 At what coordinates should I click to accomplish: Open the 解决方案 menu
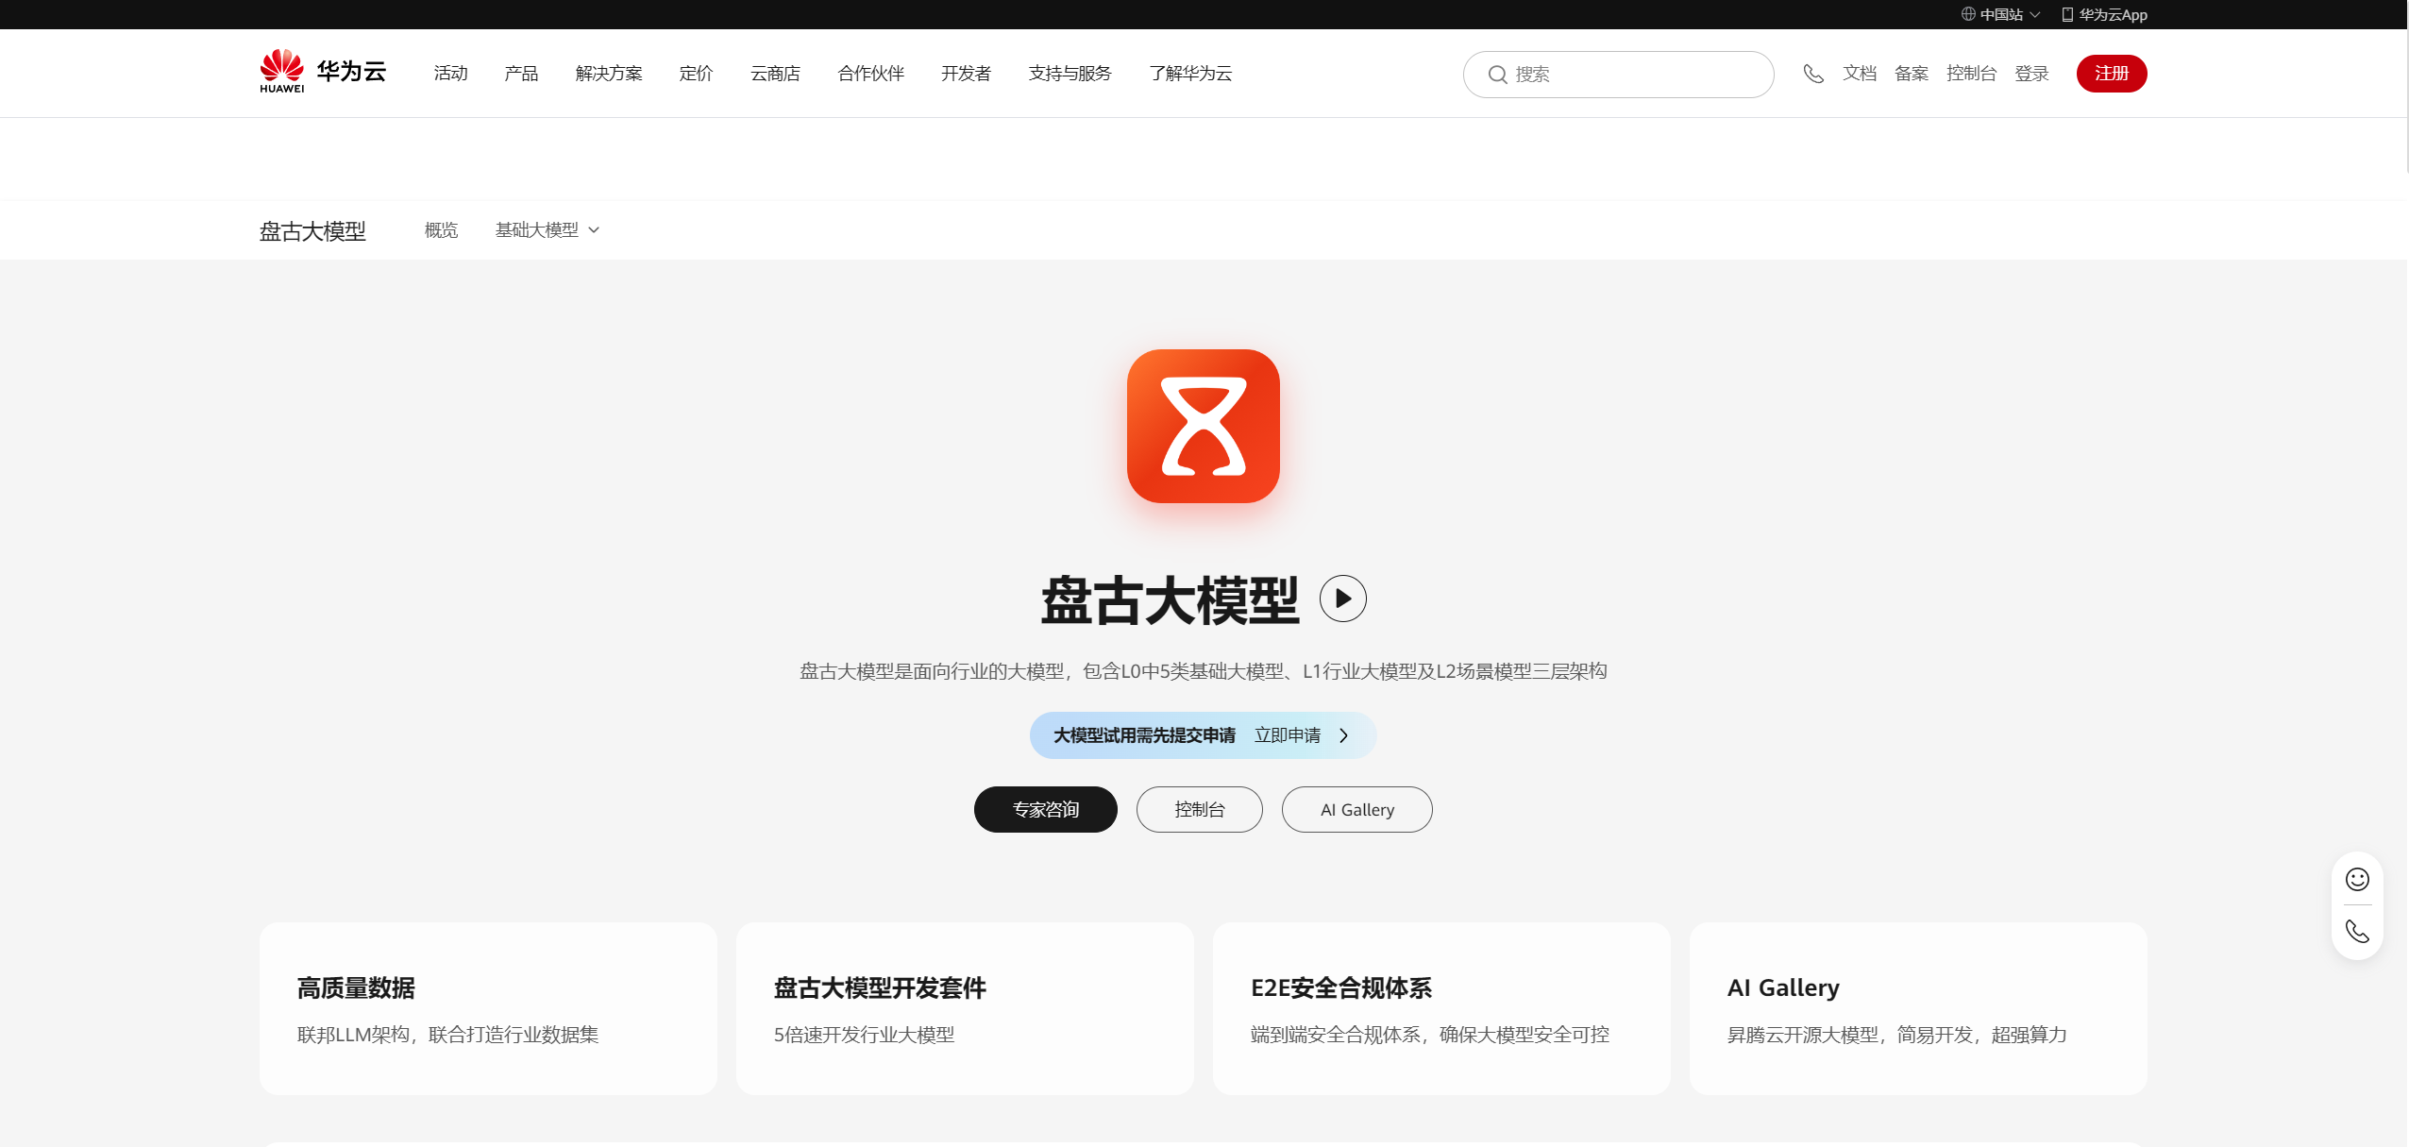[x=609, y=73]
